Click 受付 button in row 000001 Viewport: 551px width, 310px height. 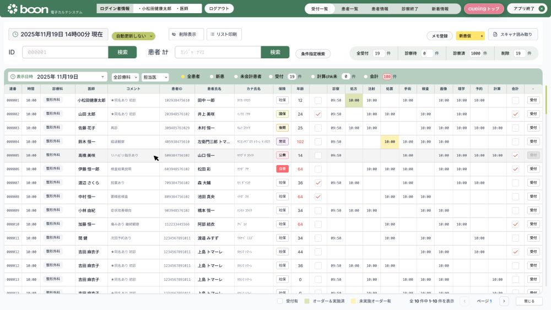pyautogui.click(x=533, y=100)
